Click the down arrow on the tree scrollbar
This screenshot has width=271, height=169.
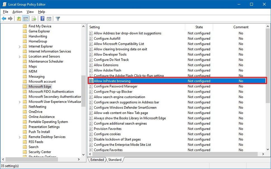[83, 154]
